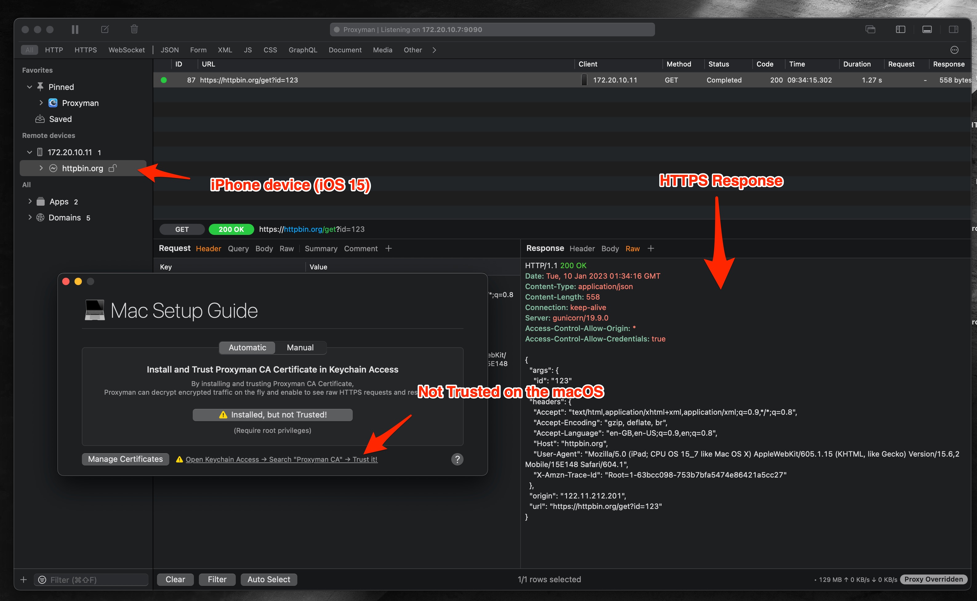The image size is (977, 601).
Task: Filter traffic by the JSON tab
Action: tap(170, 50)
